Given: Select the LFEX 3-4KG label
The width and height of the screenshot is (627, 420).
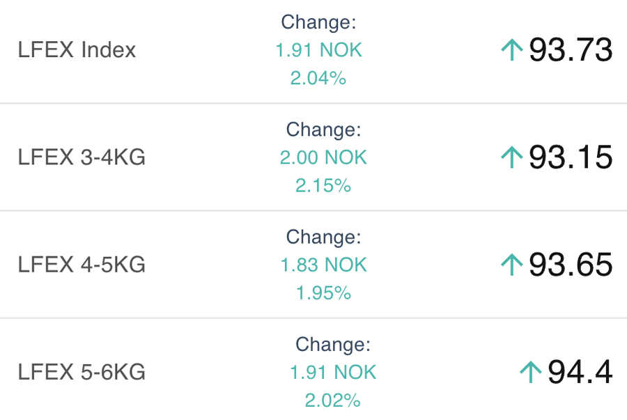Looking at the screenshot, I should click(x=82, y=157).
